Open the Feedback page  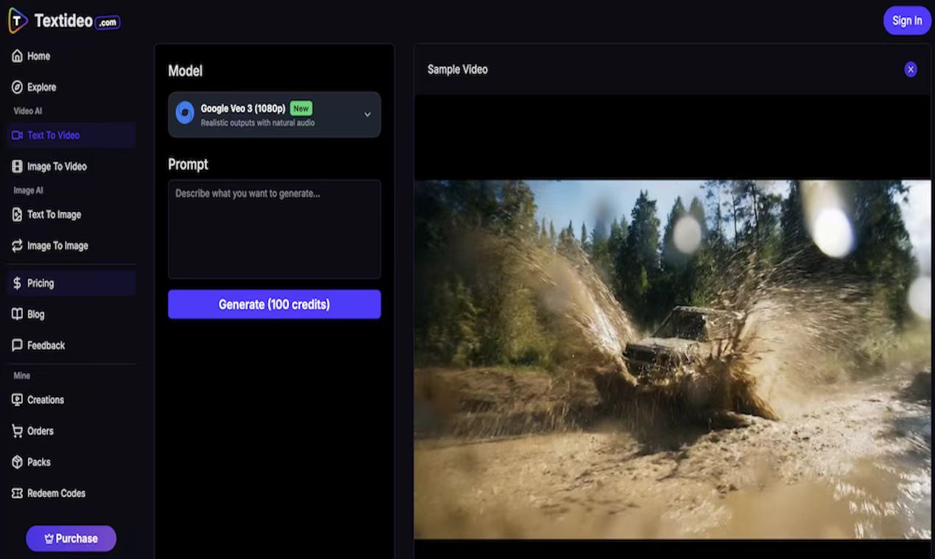click(x=45, y=345)
